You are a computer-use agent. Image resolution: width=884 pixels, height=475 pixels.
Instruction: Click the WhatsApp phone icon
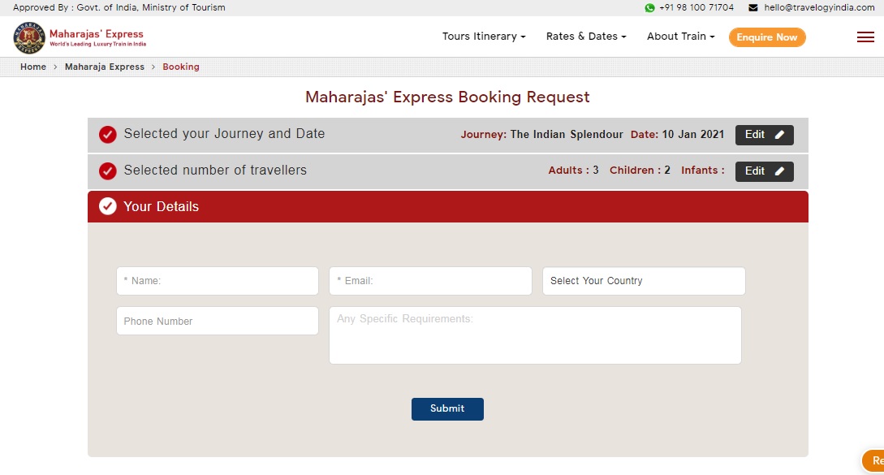[x=649, y=8]
